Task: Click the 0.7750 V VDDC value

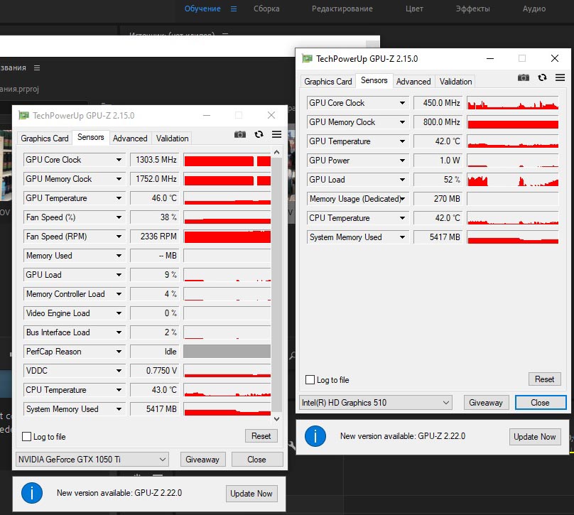Action: coord(154,371)
